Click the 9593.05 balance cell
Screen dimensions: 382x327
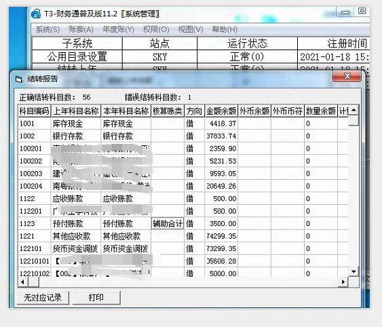221,174
